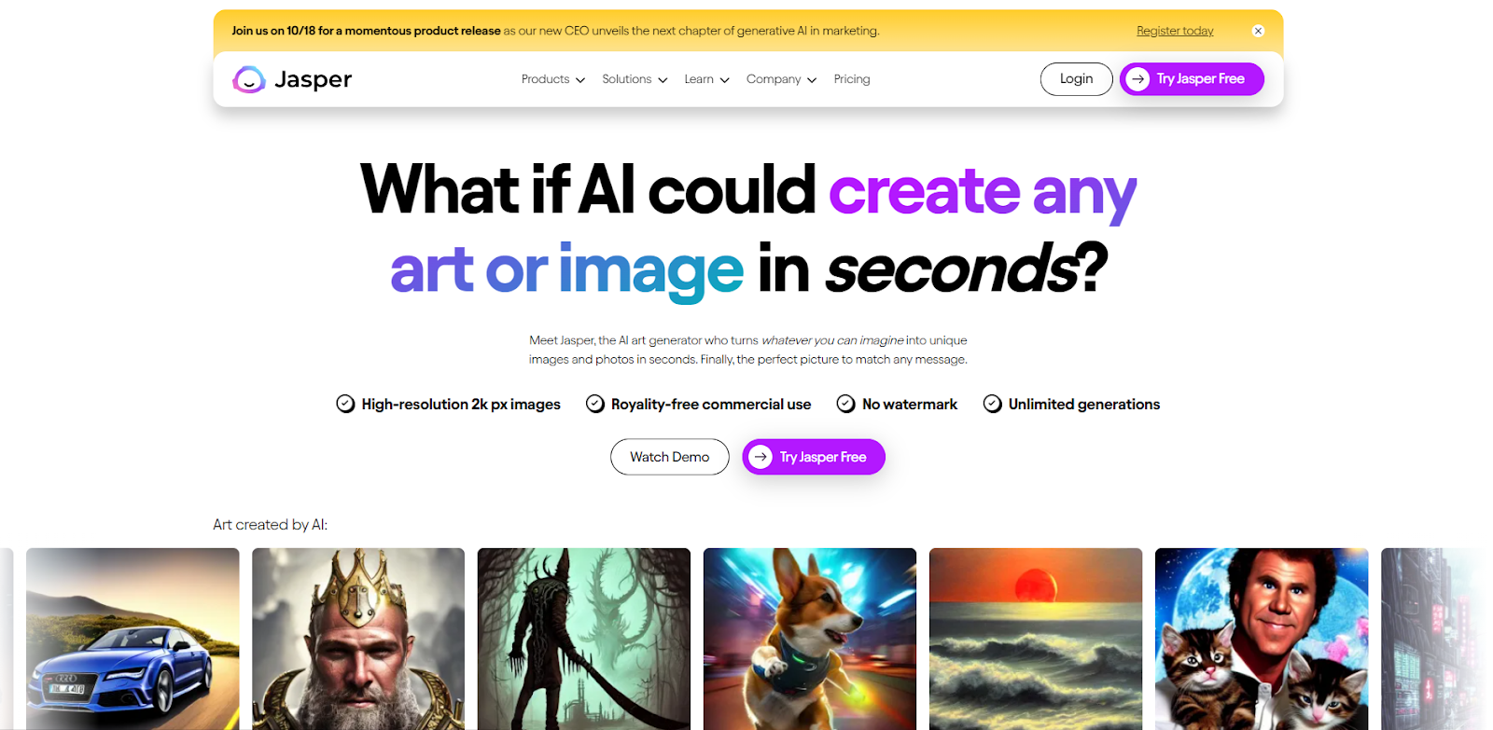Open the Company dropdown menu

pos(781,79)
